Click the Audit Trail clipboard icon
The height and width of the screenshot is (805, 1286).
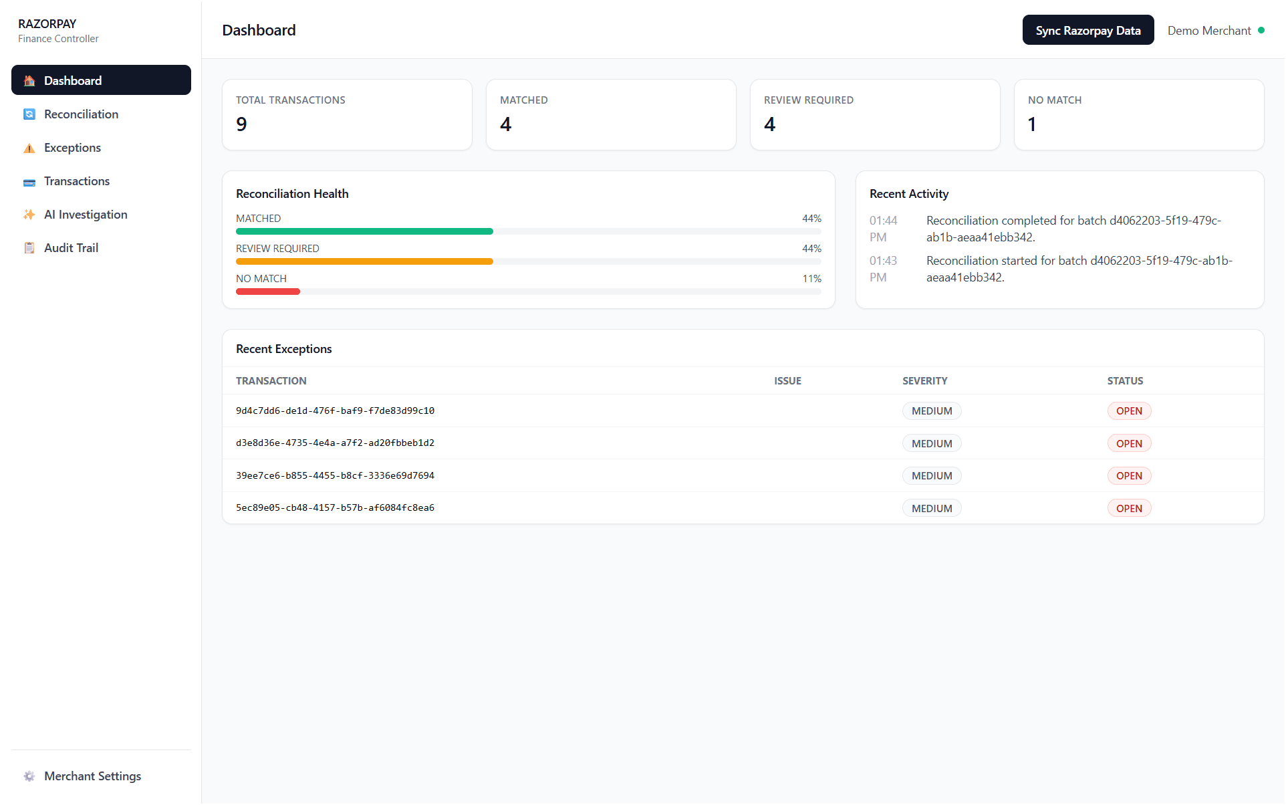pos(29,248)
